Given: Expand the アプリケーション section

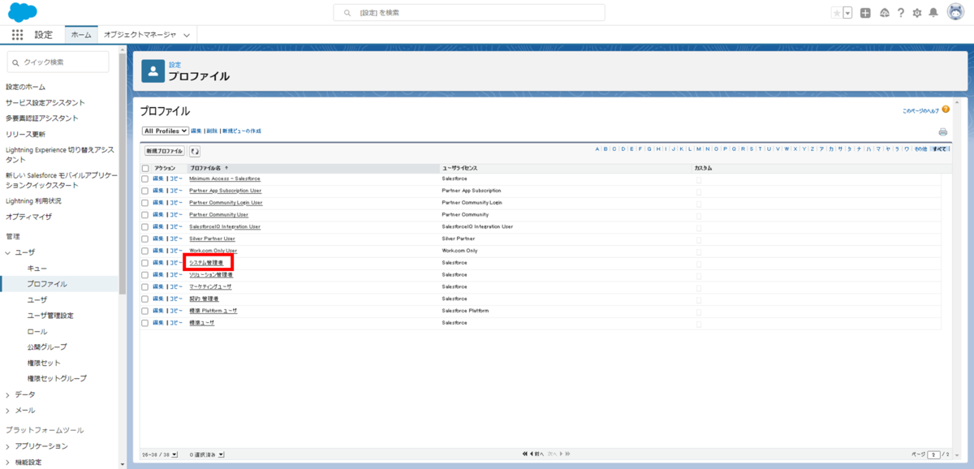Looking at the screenshot, I should (8, 446).
